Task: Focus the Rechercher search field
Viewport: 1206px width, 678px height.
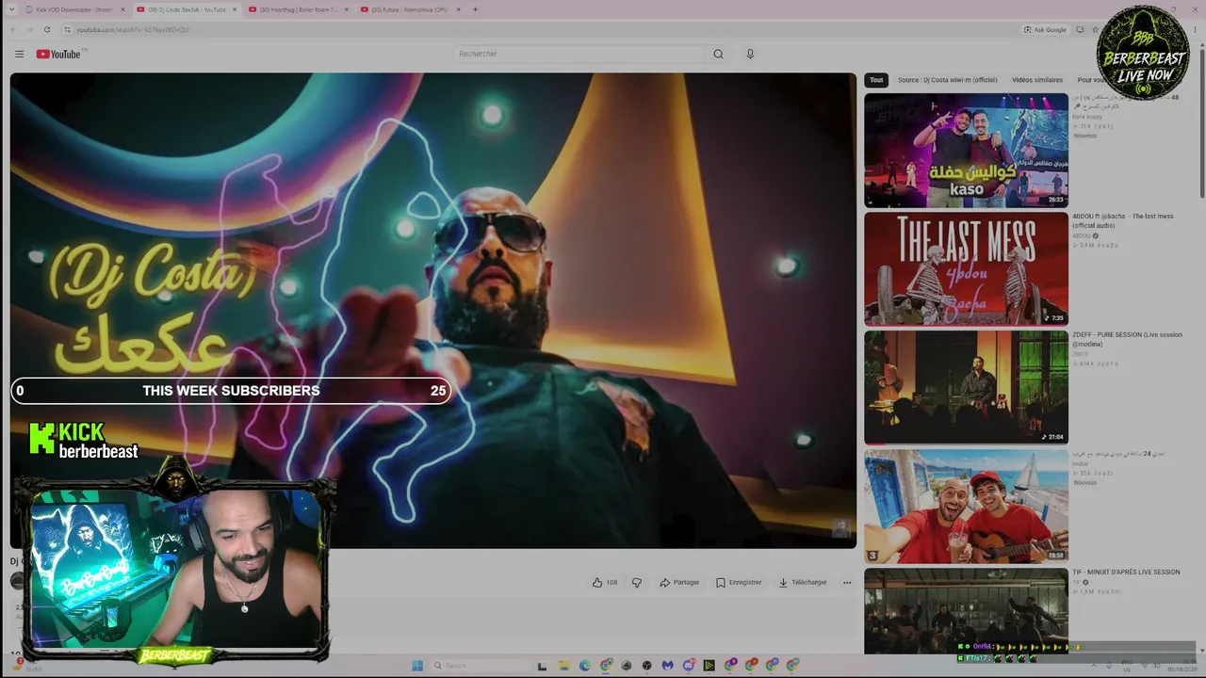Action: 578,54
